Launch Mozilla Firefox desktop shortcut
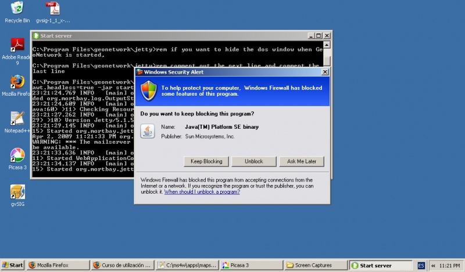 (x=17, y=82)
